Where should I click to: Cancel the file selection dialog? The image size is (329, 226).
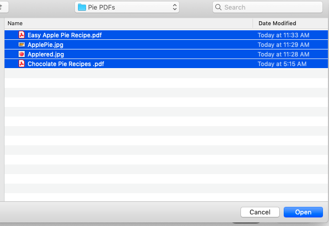click(x=260, y=212)
